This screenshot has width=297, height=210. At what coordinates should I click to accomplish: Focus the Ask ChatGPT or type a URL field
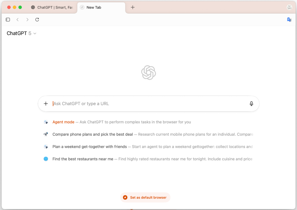click(148, 104)
